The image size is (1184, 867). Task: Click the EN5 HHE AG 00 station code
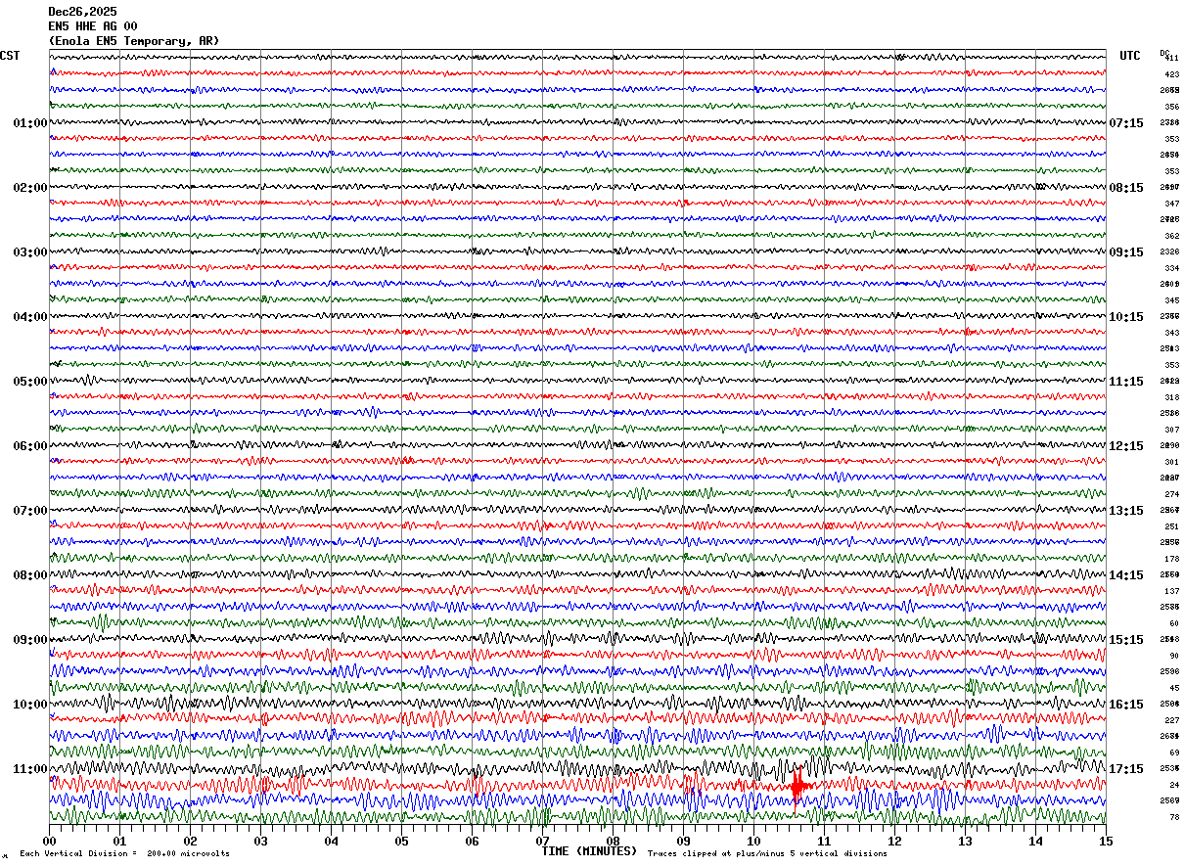point(93,26)
